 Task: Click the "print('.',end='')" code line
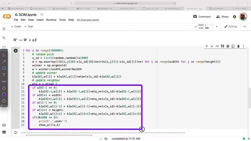click(53, 121)
